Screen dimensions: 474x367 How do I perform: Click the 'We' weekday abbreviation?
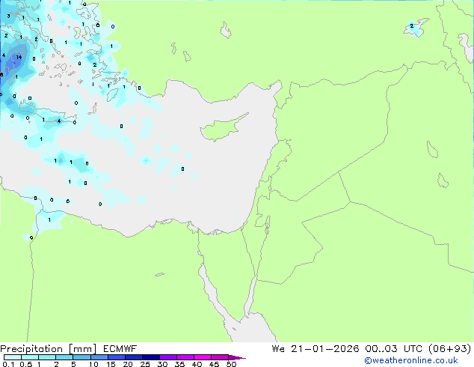278,349
